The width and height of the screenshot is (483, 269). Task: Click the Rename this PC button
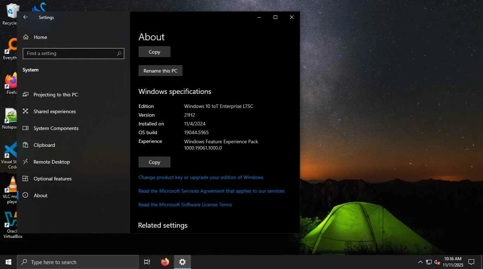(x=160, y=71)
